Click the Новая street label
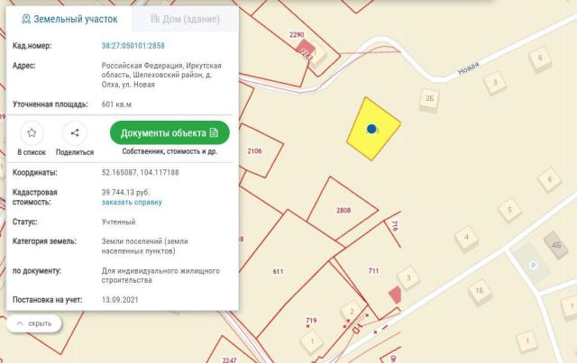 coord(469,68)
